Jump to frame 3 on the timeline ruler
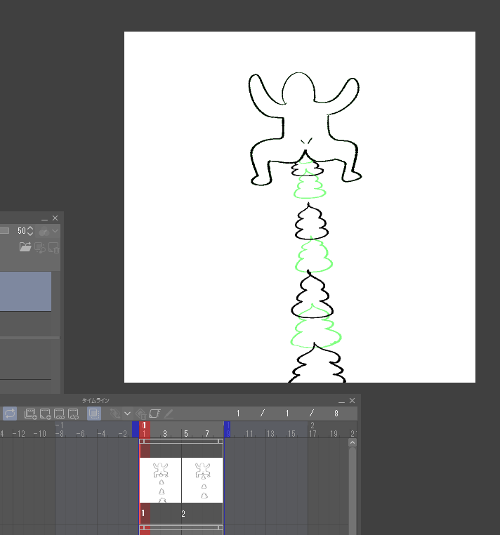Viewport: 500px width, 535px height. 165,434
